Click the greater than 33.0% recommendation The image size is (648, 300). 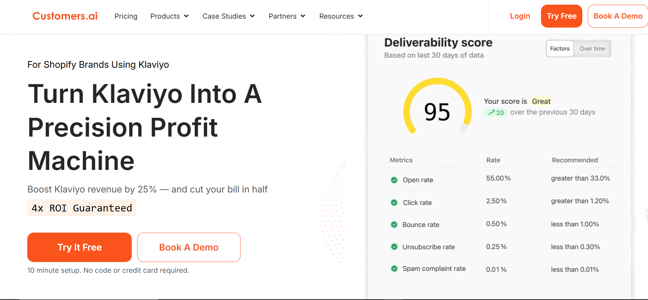click(581, 178)
